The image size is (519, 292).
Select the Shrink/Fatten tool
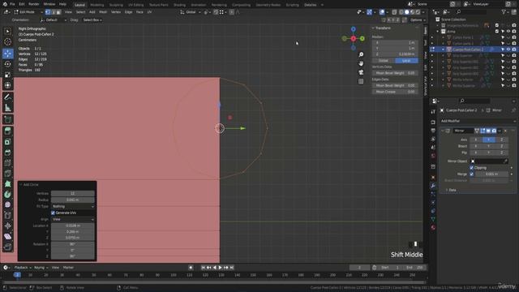pos(7,226)
